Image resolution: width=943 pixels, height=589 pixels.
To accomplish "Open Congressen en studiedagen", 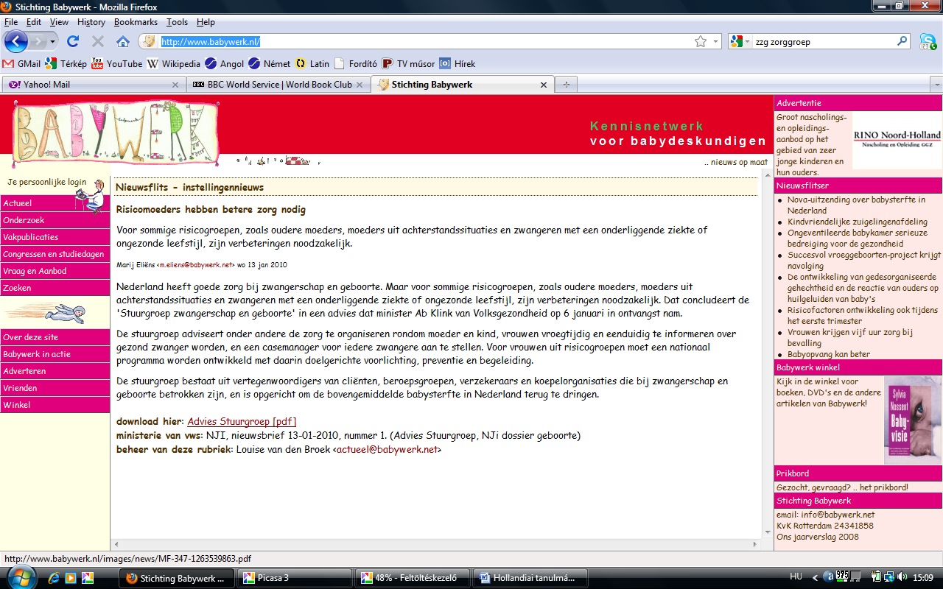I will click(55, 254).
